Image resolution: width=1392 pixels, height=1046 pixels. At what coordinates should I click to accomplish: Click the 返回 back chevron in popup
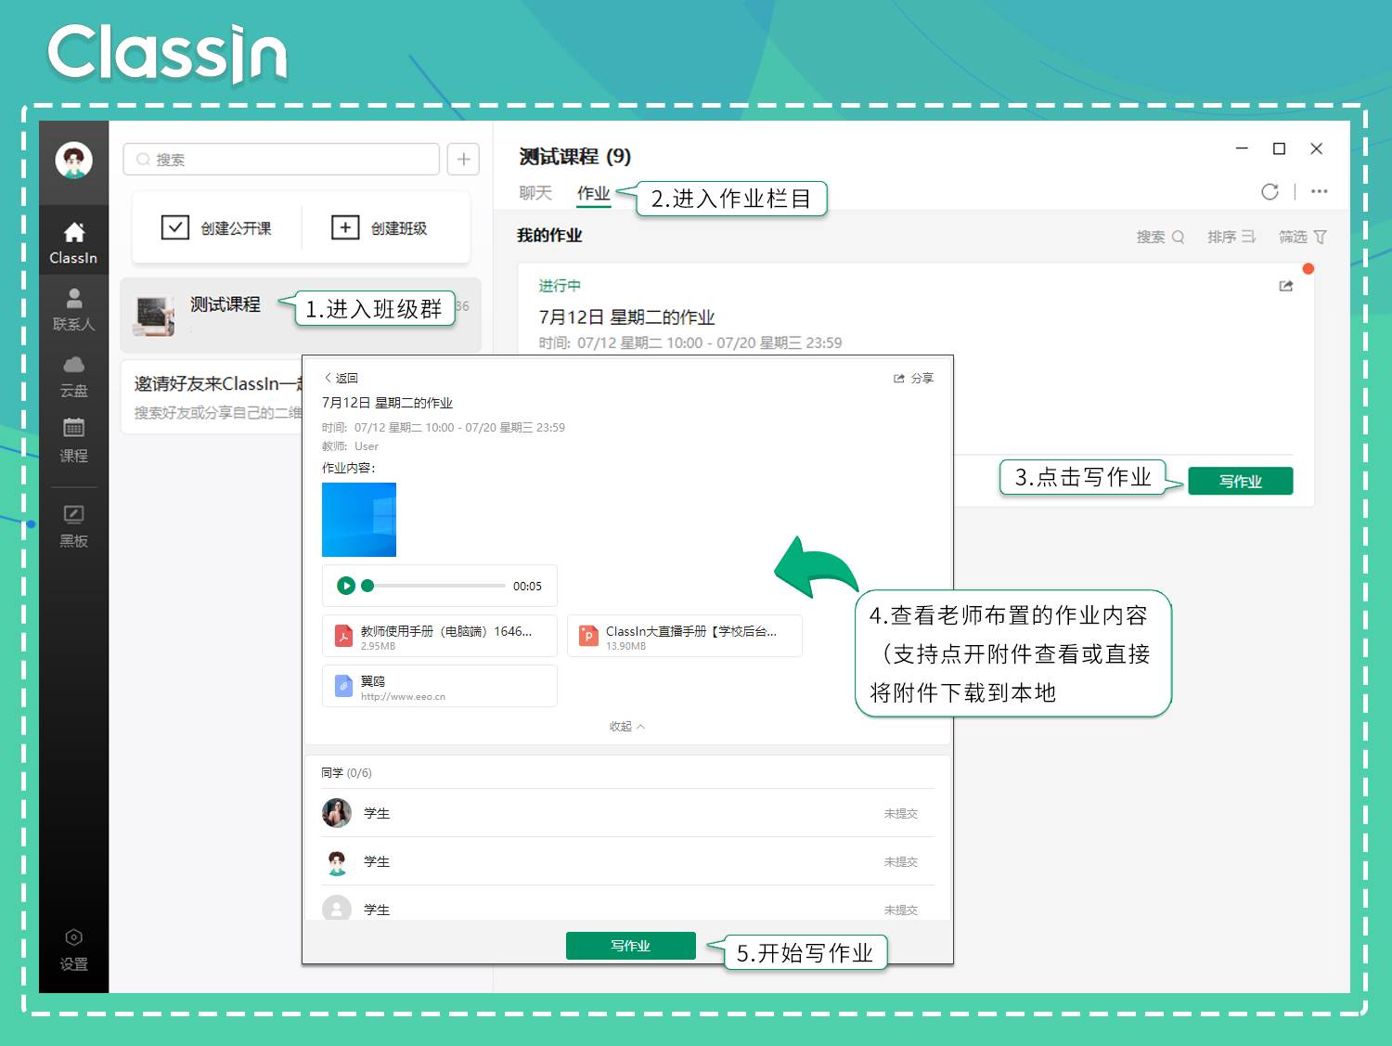pos(328,378)
